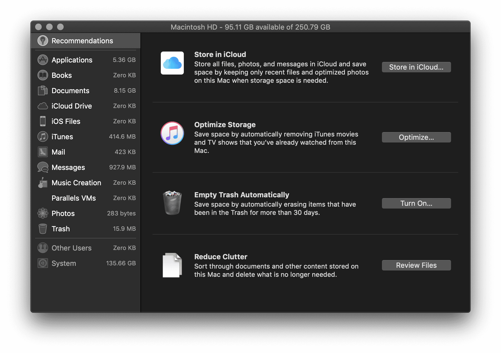Click the Music Creation guitar icon
Image resolution: width=501 pixels, height=353 pixels.
43,183
